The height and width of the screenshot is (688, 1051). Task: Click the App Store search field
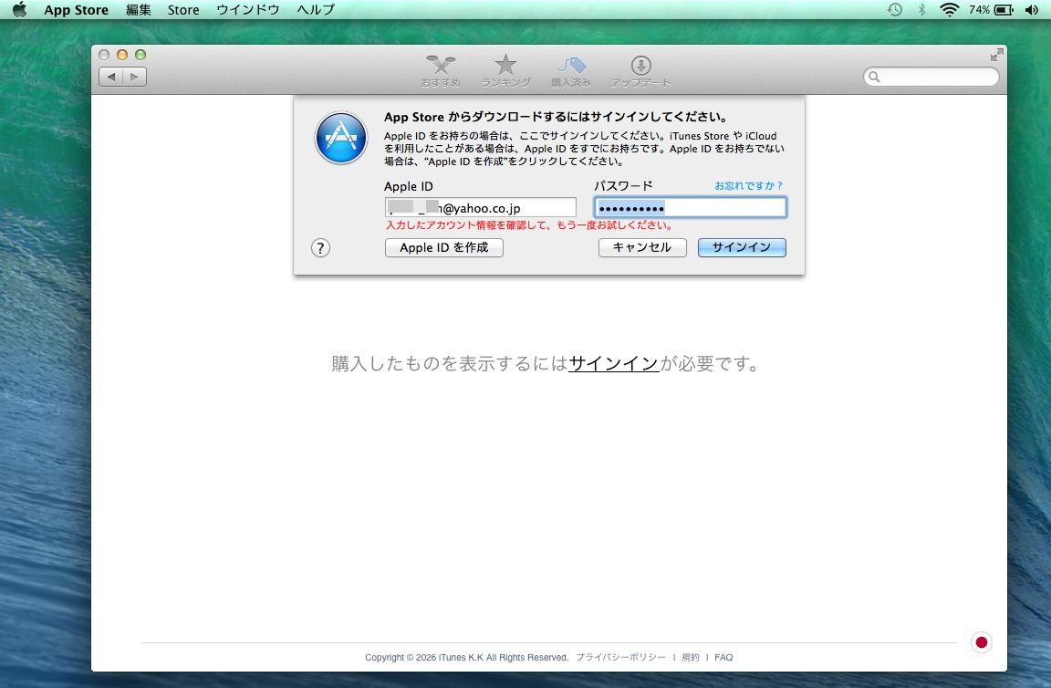pyautogui.click(x=931, y=78)
